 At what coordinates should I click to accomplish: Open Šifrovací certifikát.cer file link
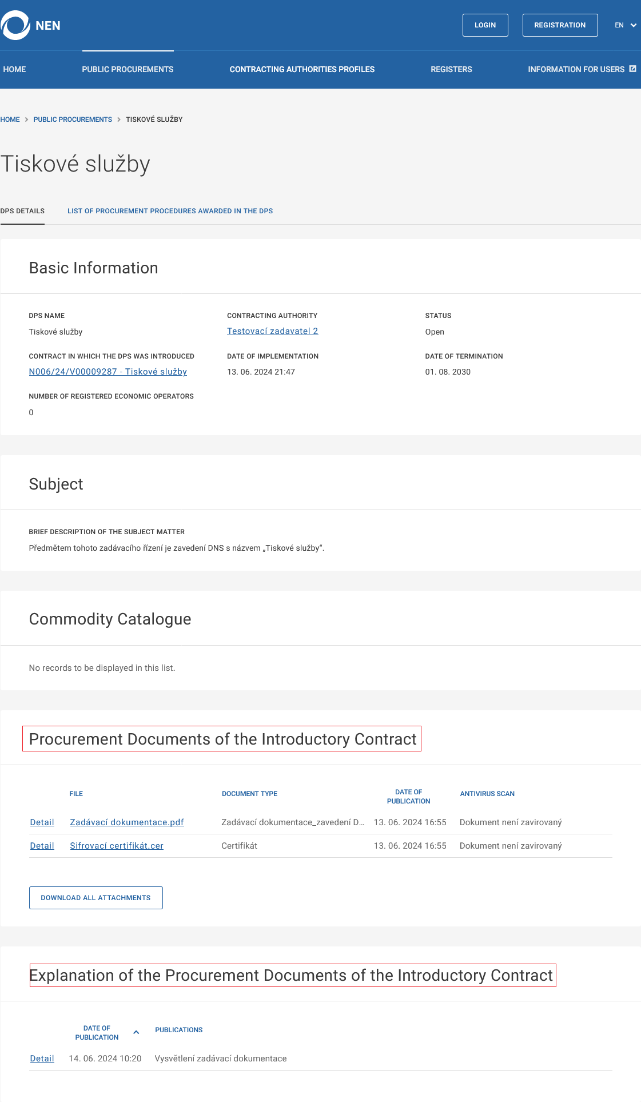click(x=117, y=846)
